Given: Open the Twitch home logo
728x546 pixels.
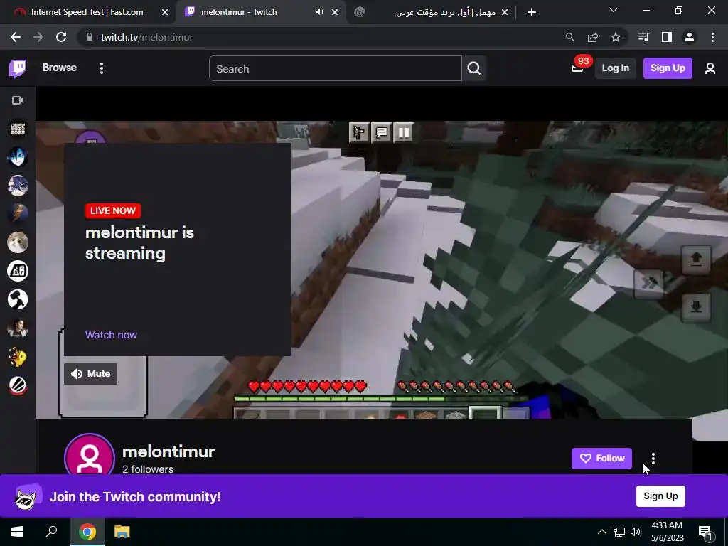Looking at the screenshot, I should tap(18, 69).
